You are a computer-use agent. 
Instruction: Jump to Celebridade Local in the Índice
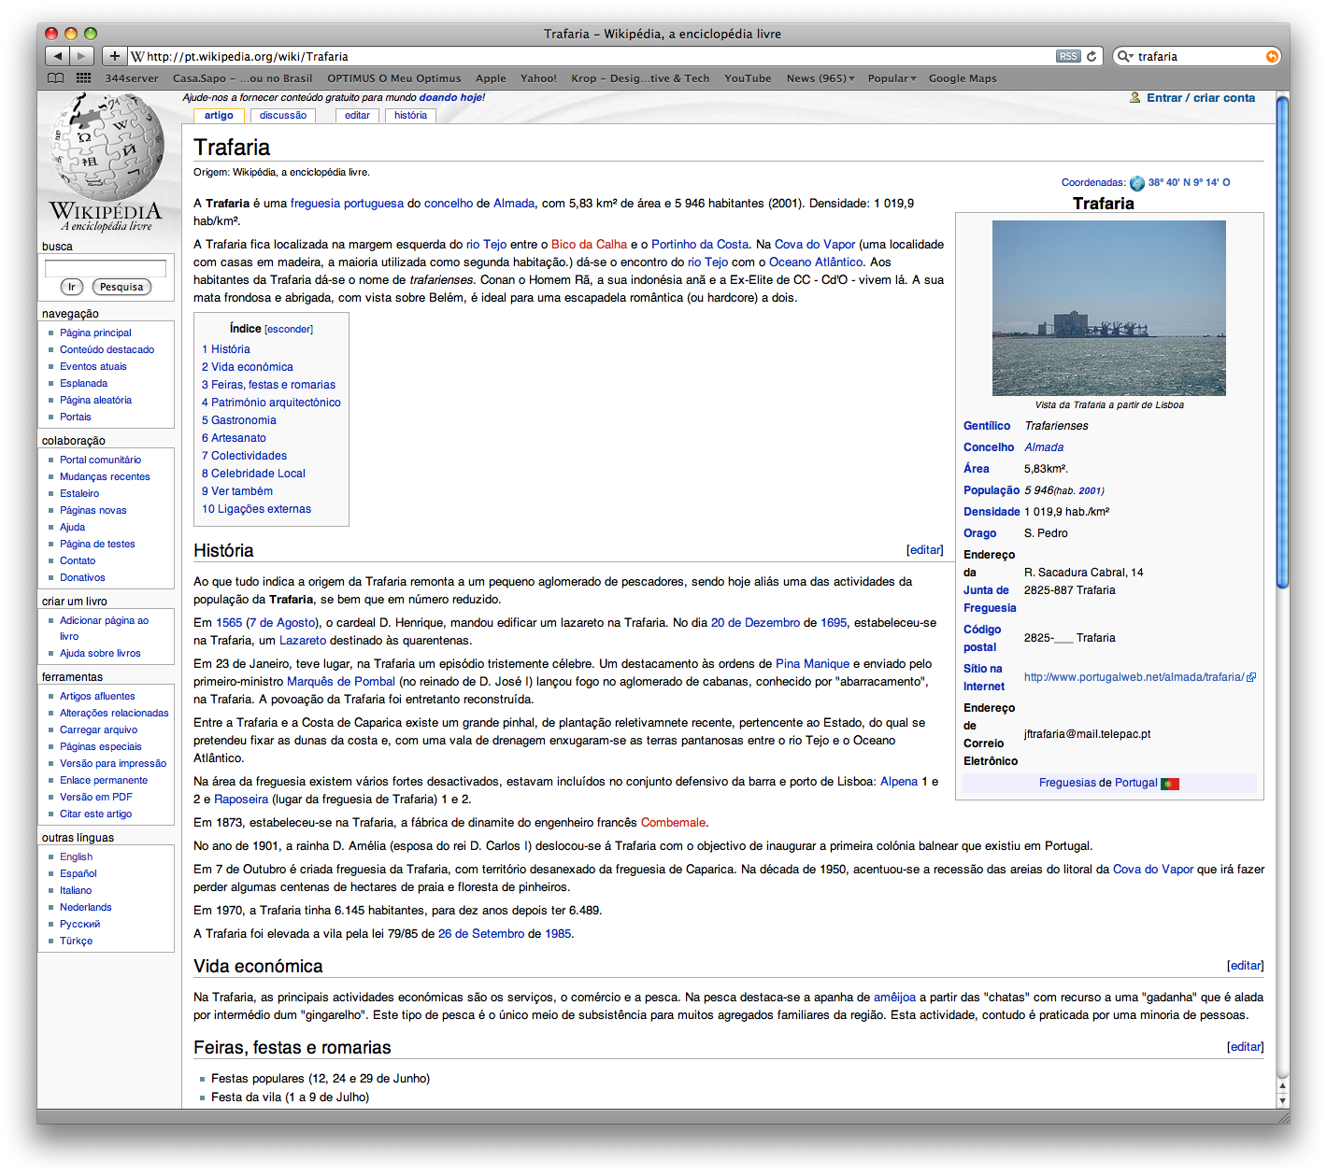coord(253,474)
